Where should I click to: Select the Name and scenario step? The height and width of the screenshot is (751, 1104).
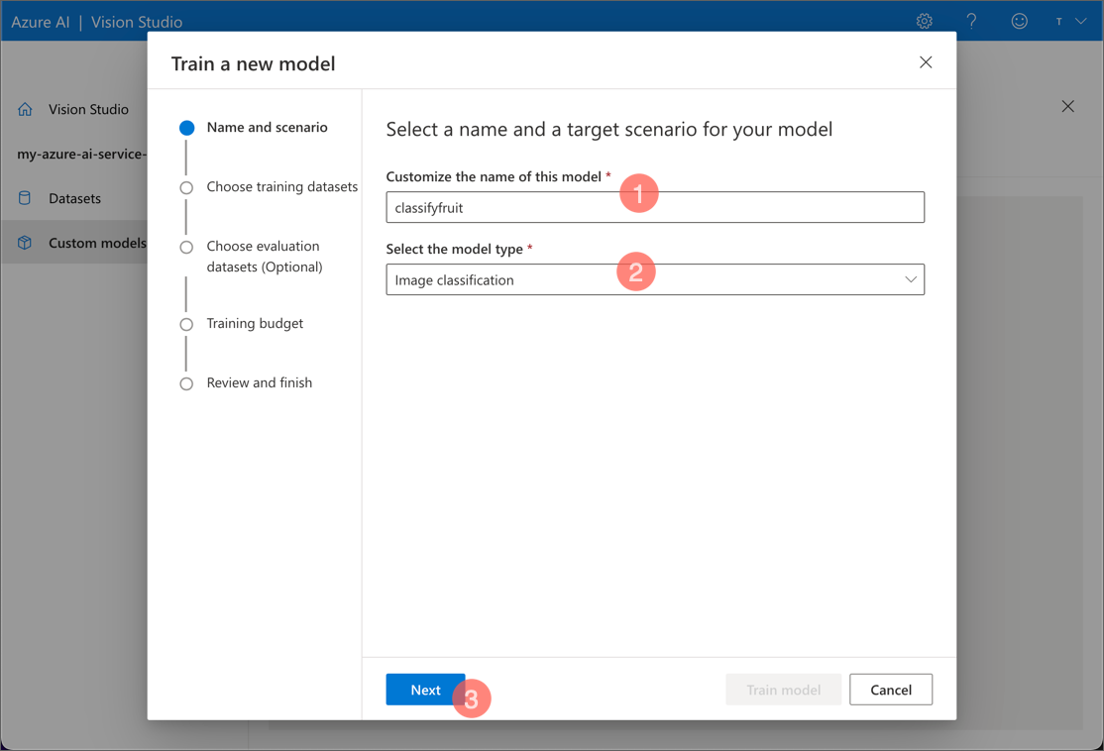point(254,128)
